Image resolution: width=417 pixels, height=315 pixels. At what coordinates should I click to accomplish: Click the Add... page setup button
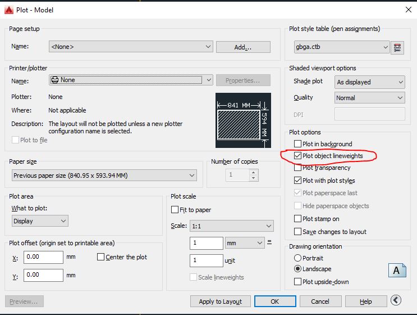point(243,47)
